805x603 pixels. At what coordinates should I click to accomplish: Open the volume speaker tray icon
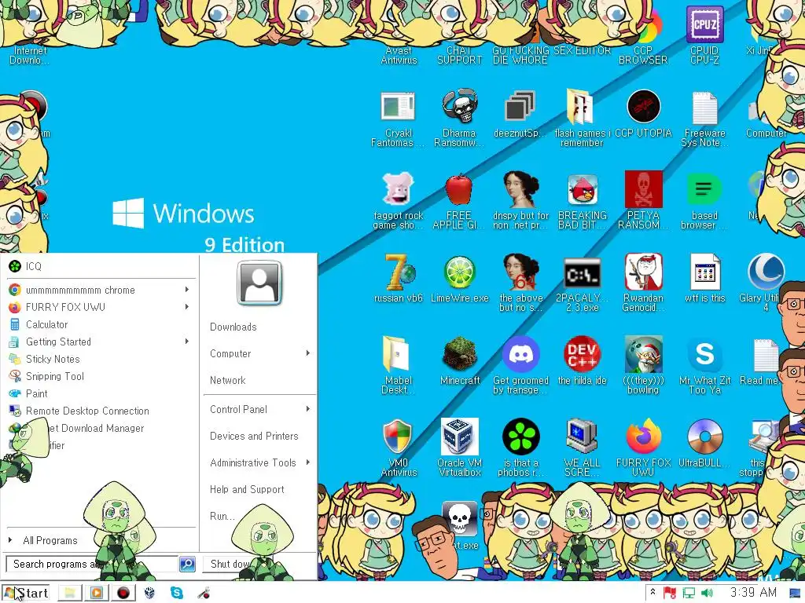click(x=708, y=593)
